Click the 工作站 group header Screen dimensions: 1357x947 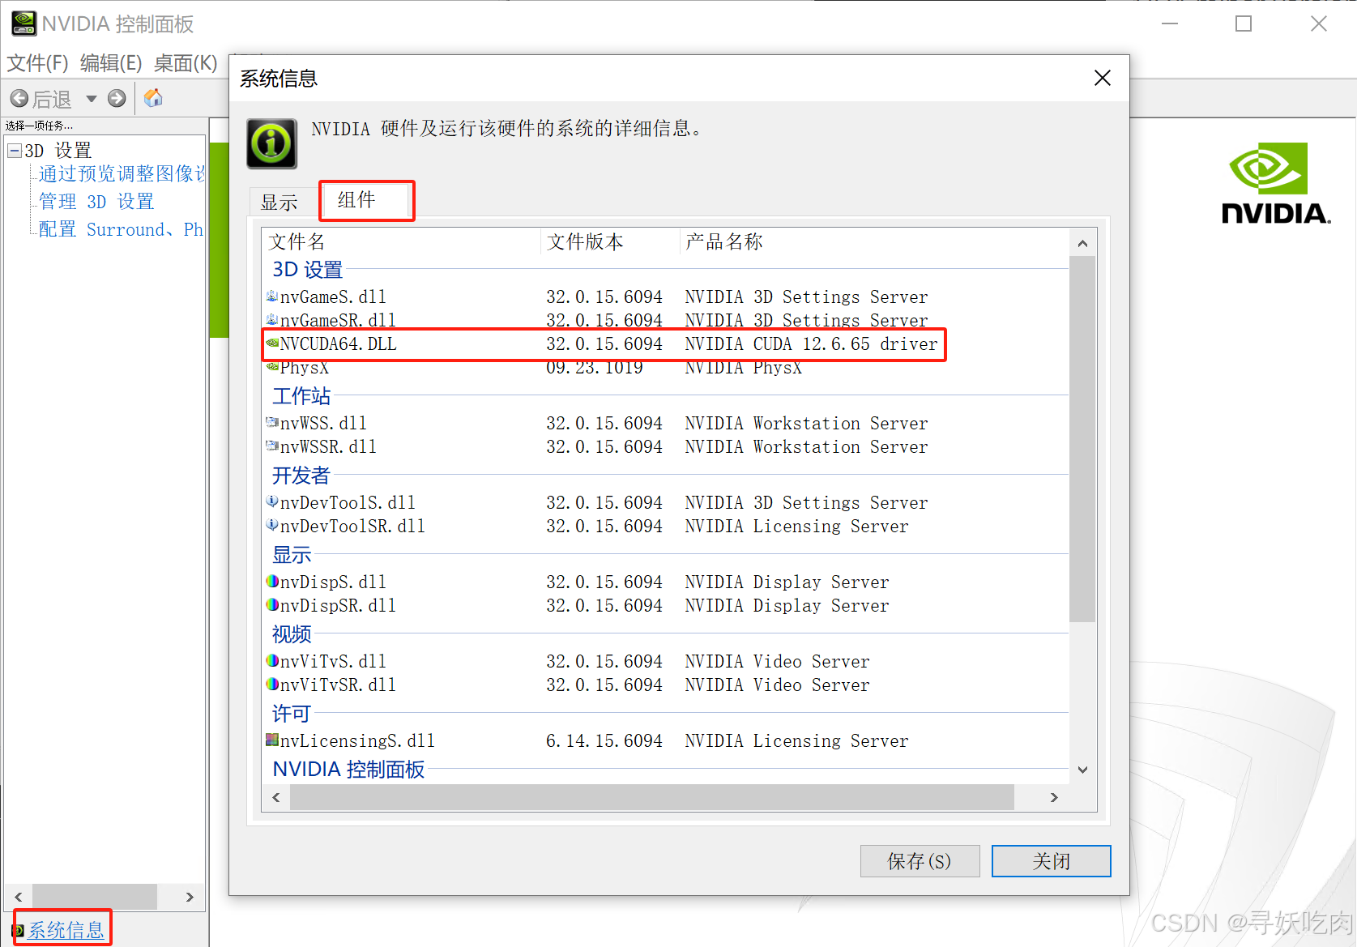[x=301, y=396]
